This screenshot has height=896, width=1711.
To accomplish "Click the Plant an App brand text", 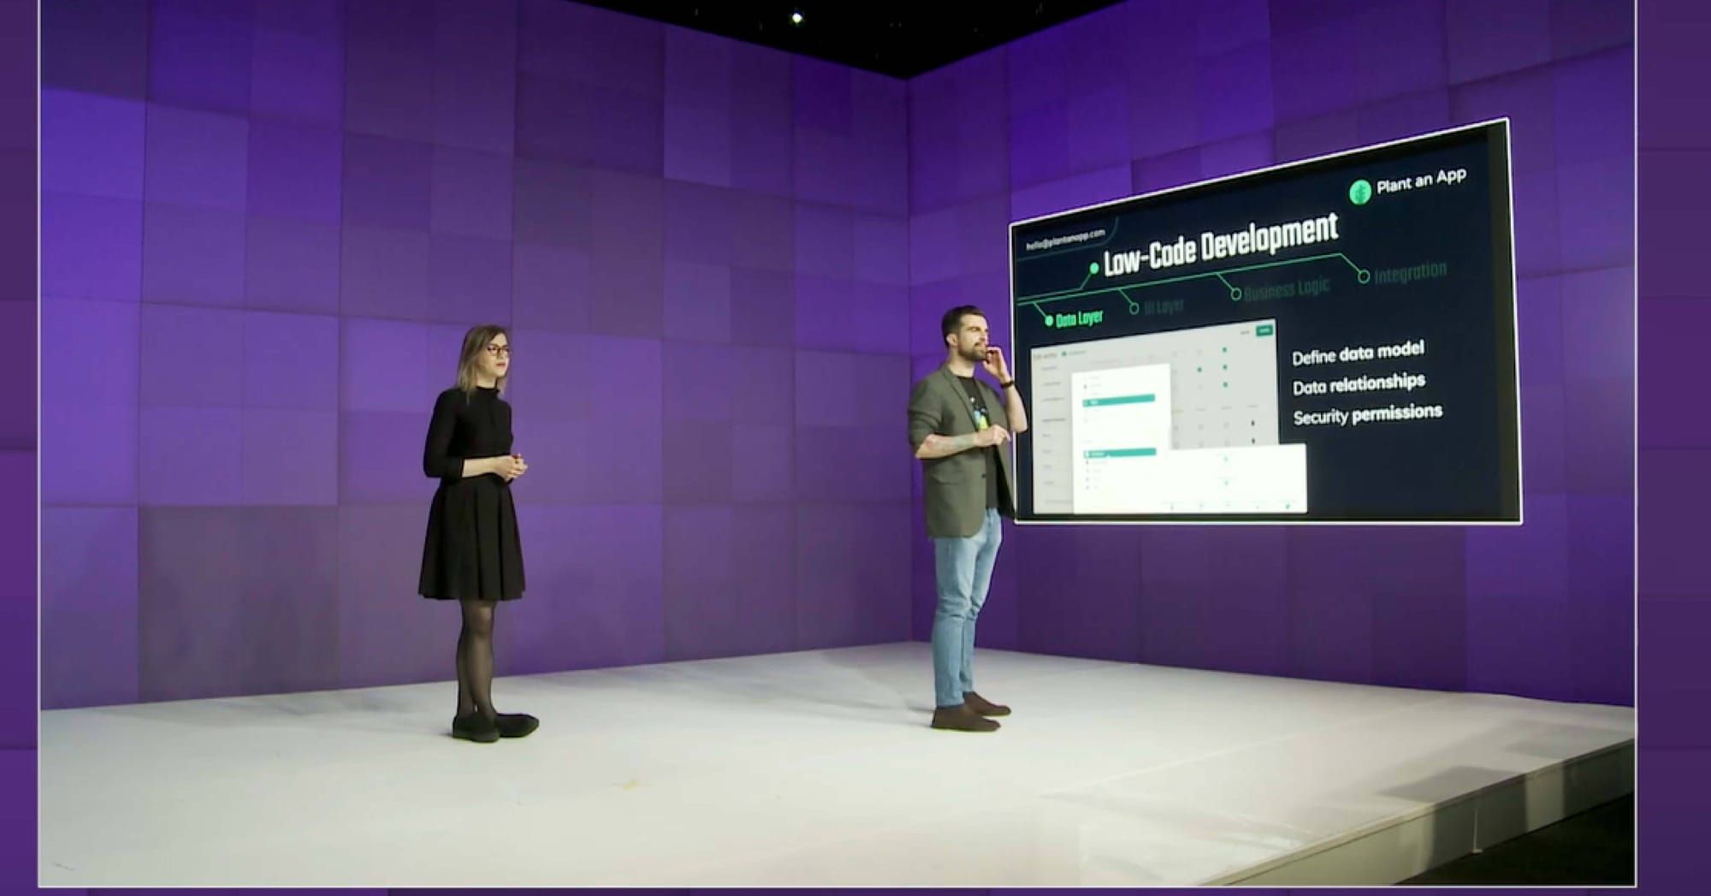I will 1421,181.
